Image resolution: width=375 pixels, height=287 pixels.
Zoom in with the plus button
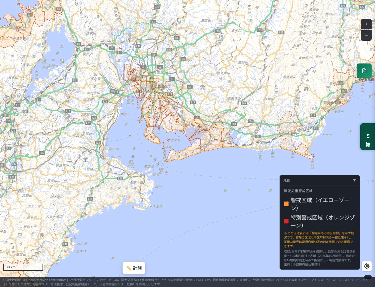click(366, 24)
